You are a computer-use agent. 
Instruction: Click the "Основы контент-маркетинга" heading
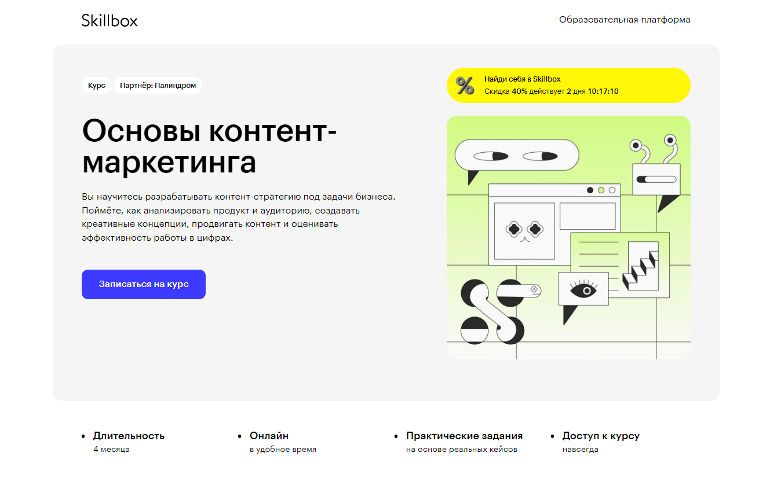(x=209, y=146)
